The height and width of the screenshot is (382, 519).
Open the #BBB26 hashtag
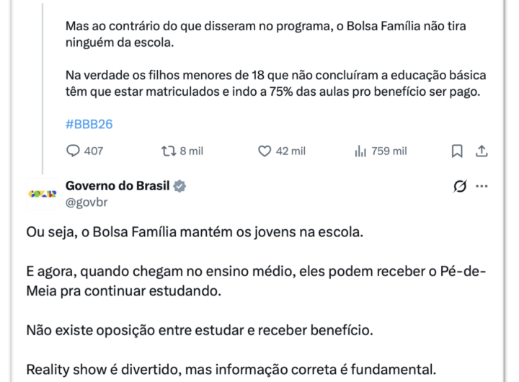(x=89, y=124)
